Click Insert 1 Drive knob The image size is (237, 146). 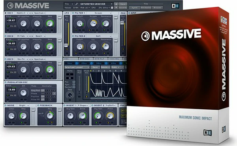pyautogui.click(x=82, y=116)
